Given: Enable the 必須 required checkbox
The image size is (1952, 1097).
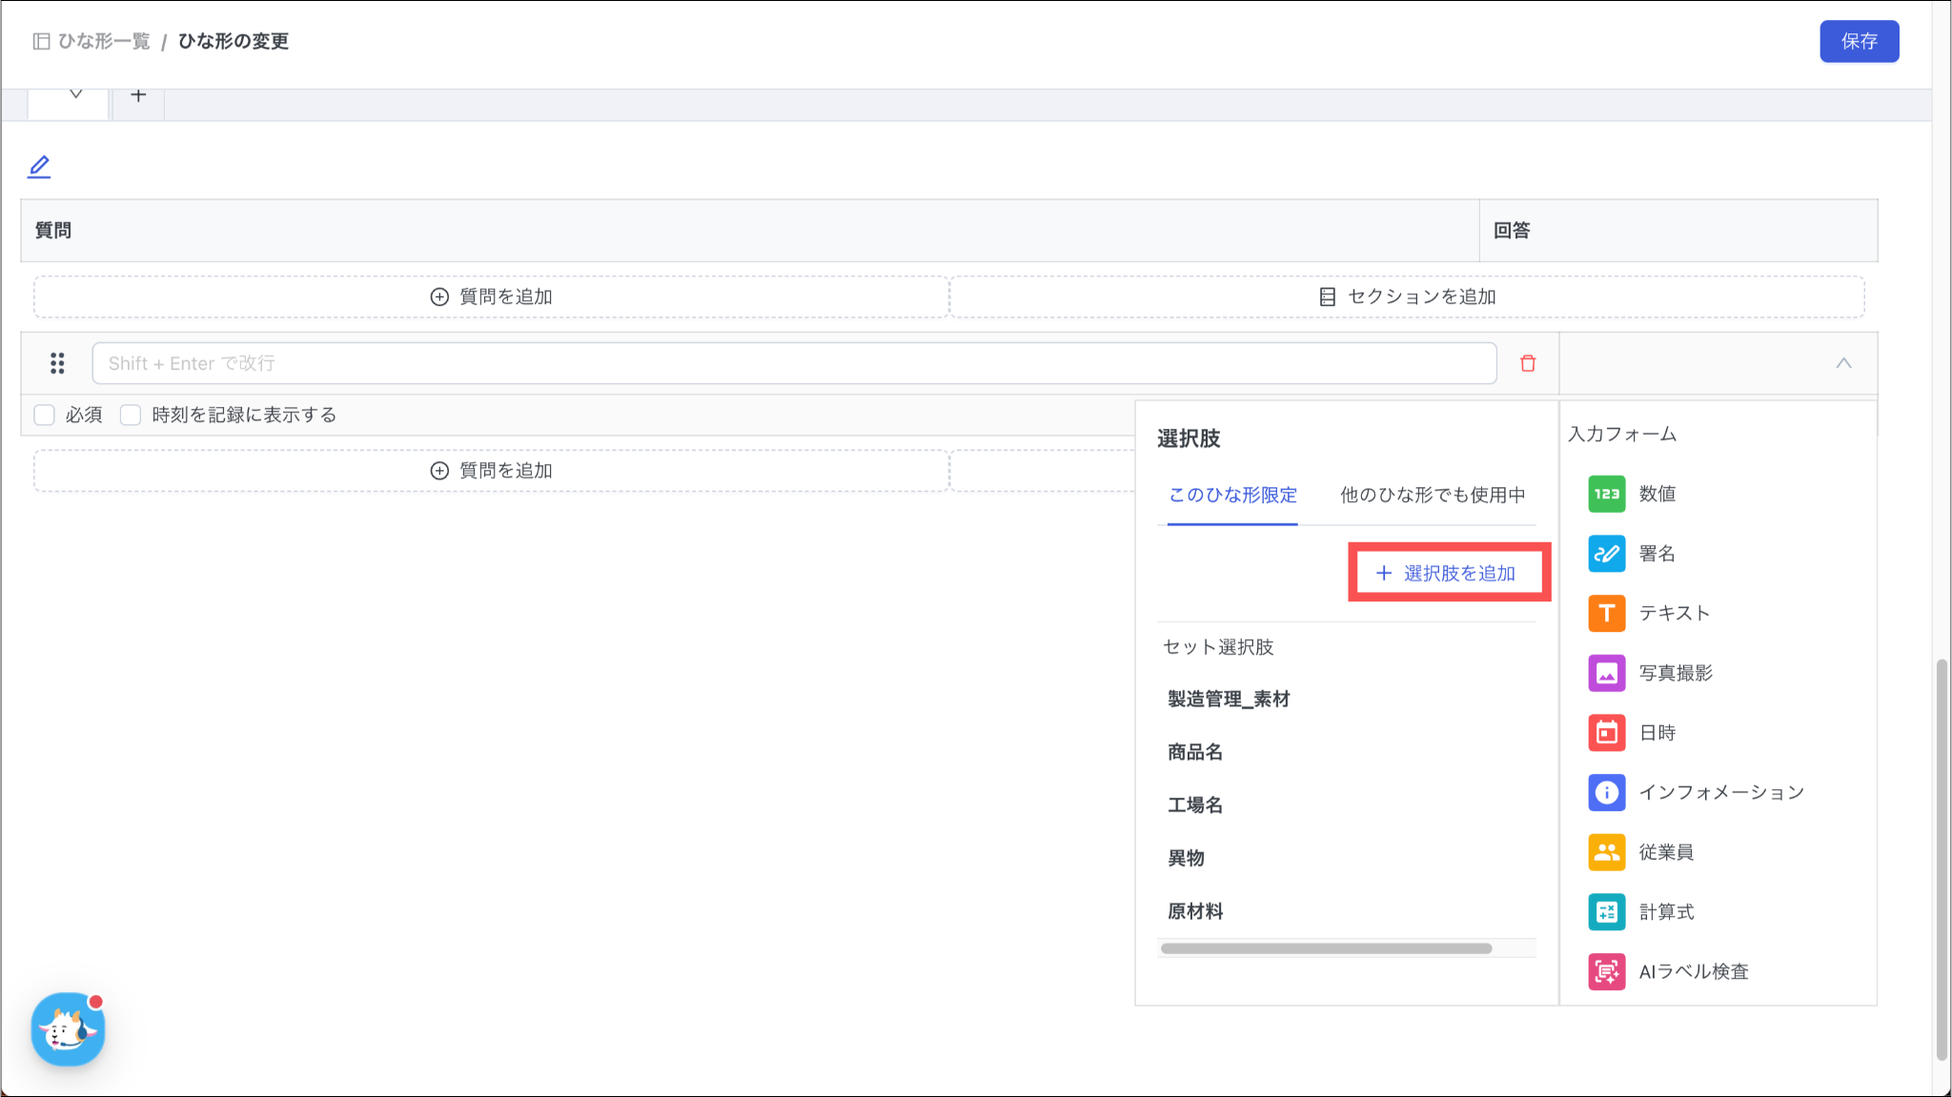Looking at the screenshot, I should tap(44, 415).
